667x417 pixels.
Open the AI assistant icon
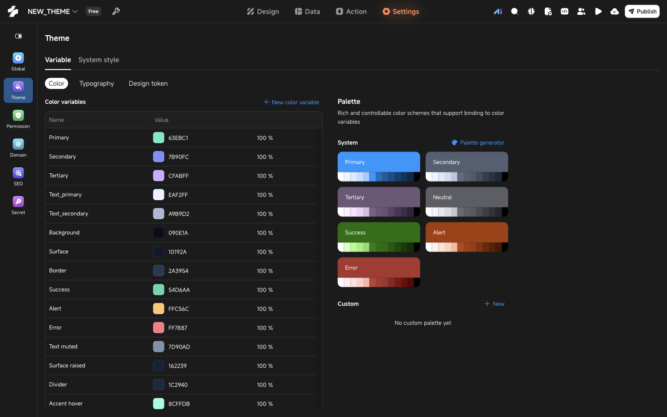pos(498,12)
